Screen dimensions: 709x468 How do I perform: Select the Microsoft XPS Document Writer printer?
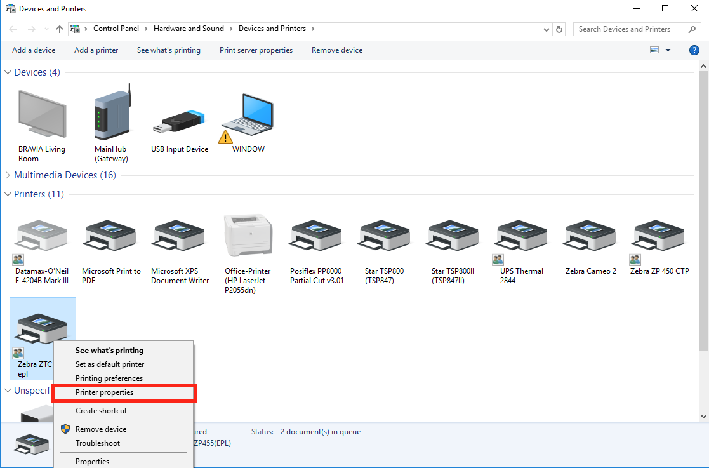pyautogui.click(x=179, y=236)
